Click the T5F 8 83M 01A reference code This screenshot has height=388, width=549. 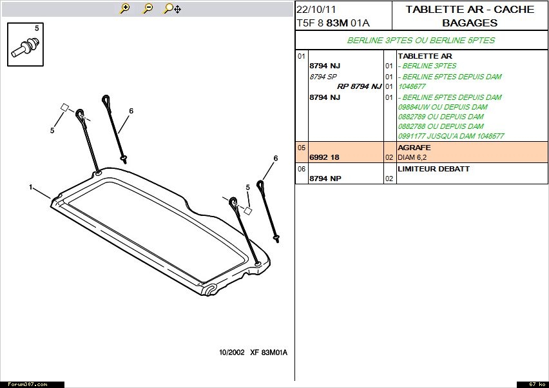333,23
